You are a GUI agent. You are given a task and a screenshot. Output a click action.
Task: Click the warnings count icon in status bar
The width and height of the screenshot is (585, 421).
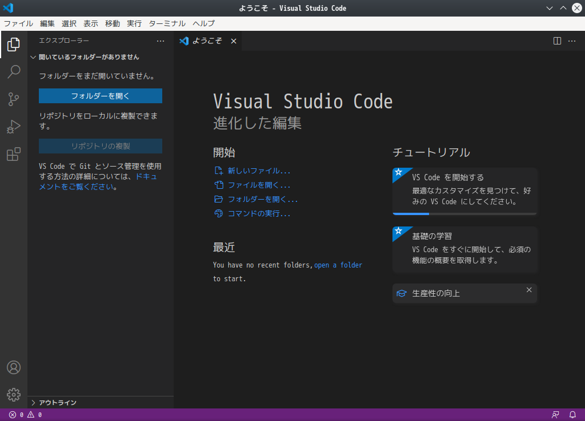click(x=31, y=415)
